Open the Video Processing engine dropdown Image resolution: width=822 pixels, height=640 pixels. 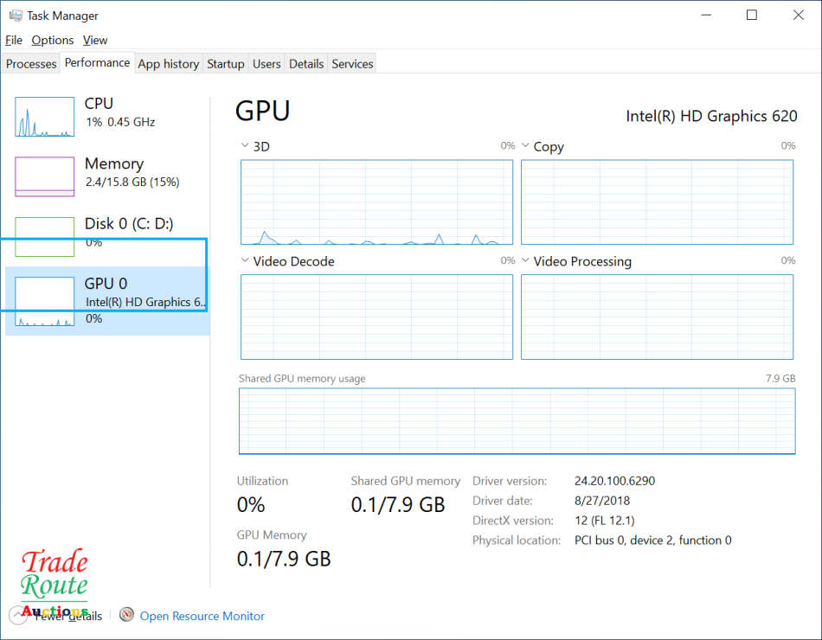point(526,260)
